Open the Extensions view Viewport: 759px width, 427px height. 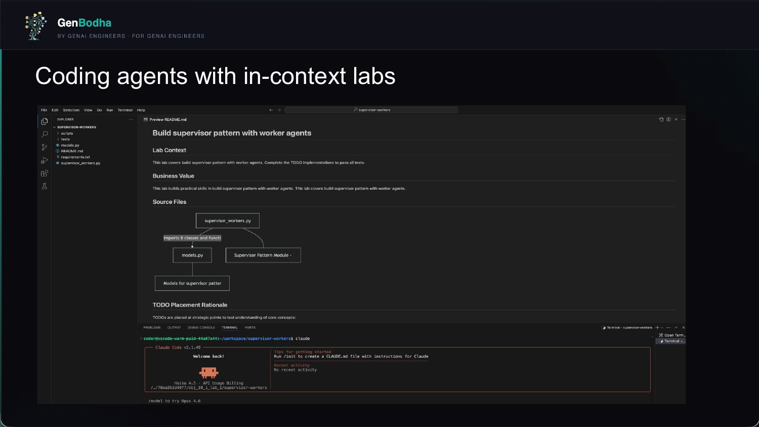coord(45,174)
